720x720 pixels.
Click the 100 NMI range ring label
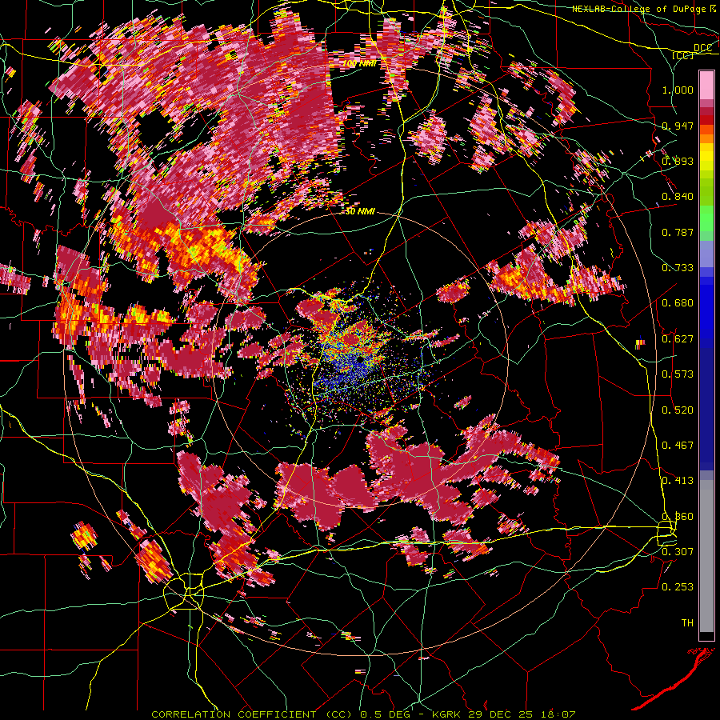359,63
